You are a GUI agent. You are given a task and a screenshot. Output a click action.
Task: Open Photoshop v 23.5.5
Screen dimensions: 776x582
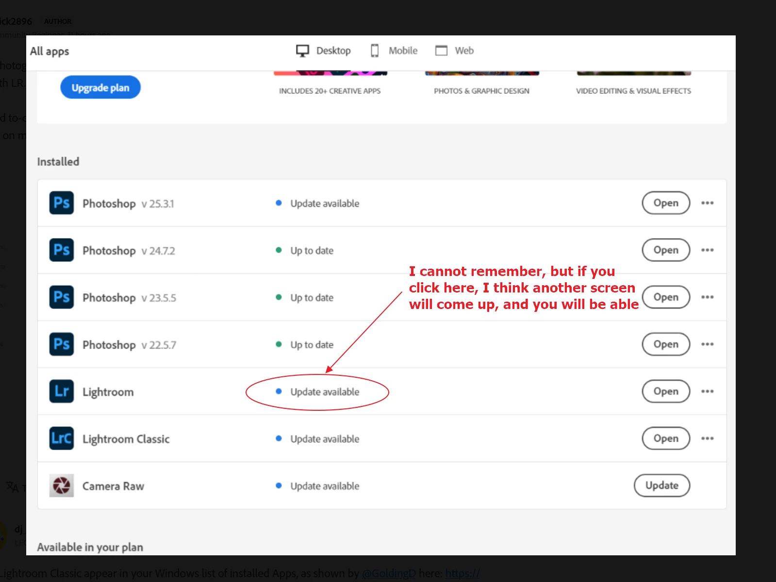pyautogui.click(x=666, y=297)
